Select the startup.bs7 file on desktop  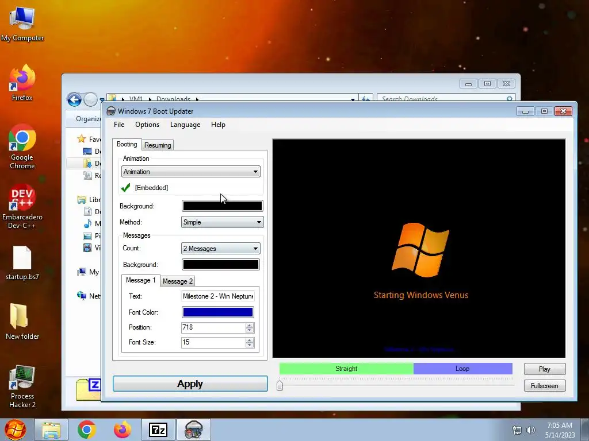click(x=22, y=263)
